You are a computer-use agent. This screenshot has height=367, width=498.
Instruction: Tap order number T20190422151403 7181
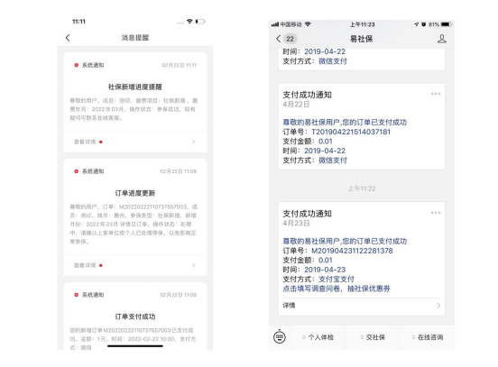pyautogui.click(x=351, y=132)
